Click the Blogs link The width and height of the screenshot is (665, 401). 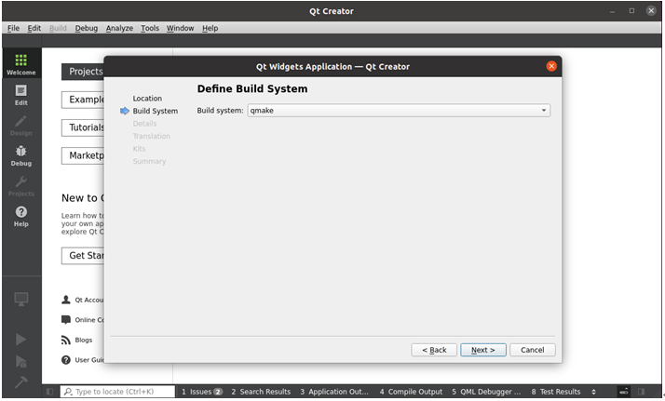click(x=84, y=340)
